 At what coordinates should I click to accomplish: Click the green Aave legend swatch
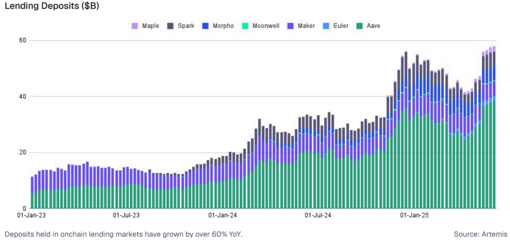[360, 26]
